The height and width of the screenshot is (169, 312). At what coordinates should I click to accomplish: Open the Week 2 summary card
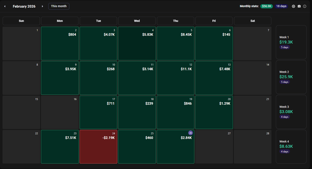[291, 77]
